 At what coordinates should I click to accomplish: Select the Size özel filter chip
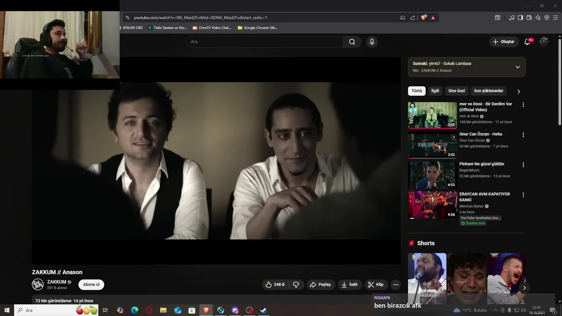click(456, 91)
